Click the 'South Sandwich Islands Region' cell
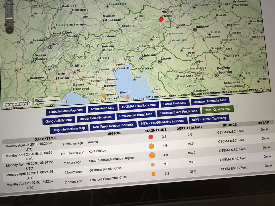 pyautogui.click(x=111, y=159)
